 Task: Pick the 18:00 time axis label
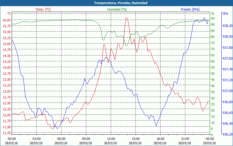[x=160, y=139]
